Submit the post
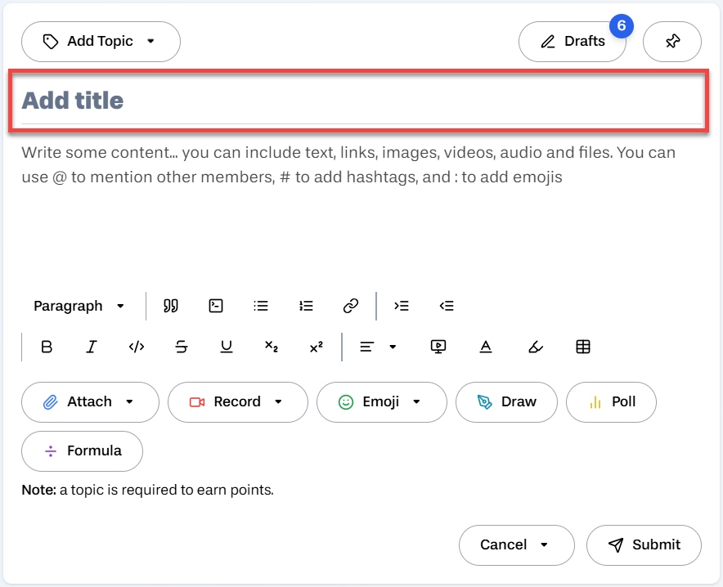Screen dimensions: 723x587 [644, 545]
